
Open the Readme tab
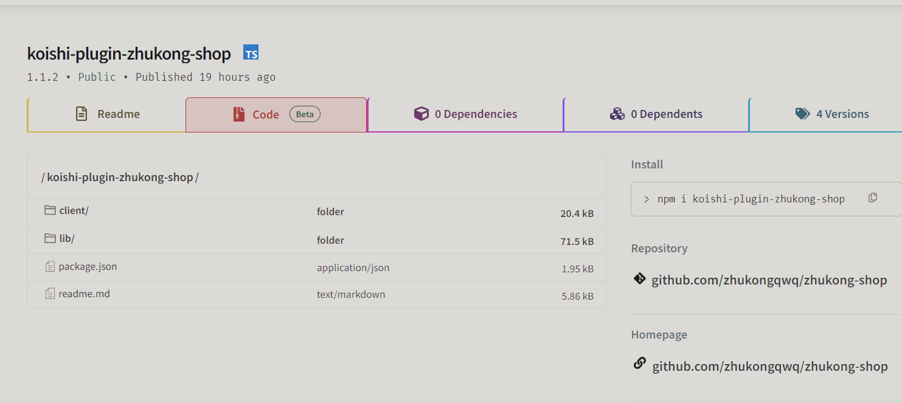click(106, 114)
